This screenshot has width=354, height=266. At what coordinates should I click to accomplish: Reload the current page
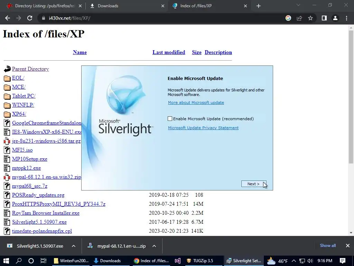pos(30,18)
